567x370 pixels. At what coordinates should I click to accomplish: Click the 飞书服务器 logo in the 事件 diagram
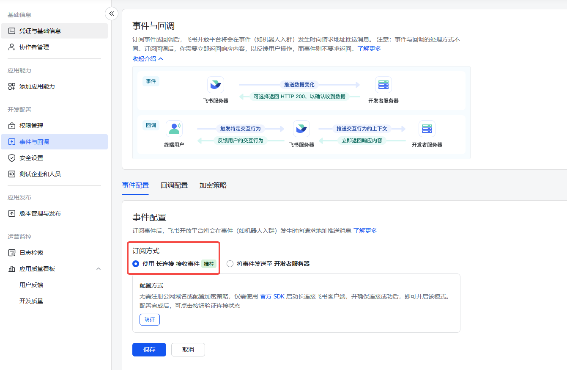[216, 85]
